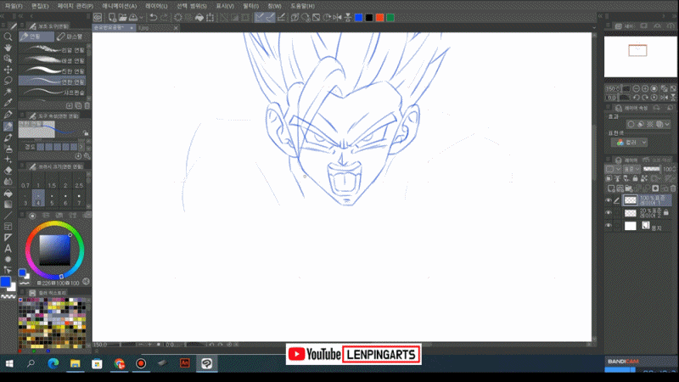Viewport: 679px width, 382px height.
Task: Click the green color in command bar
Action: 390,17
